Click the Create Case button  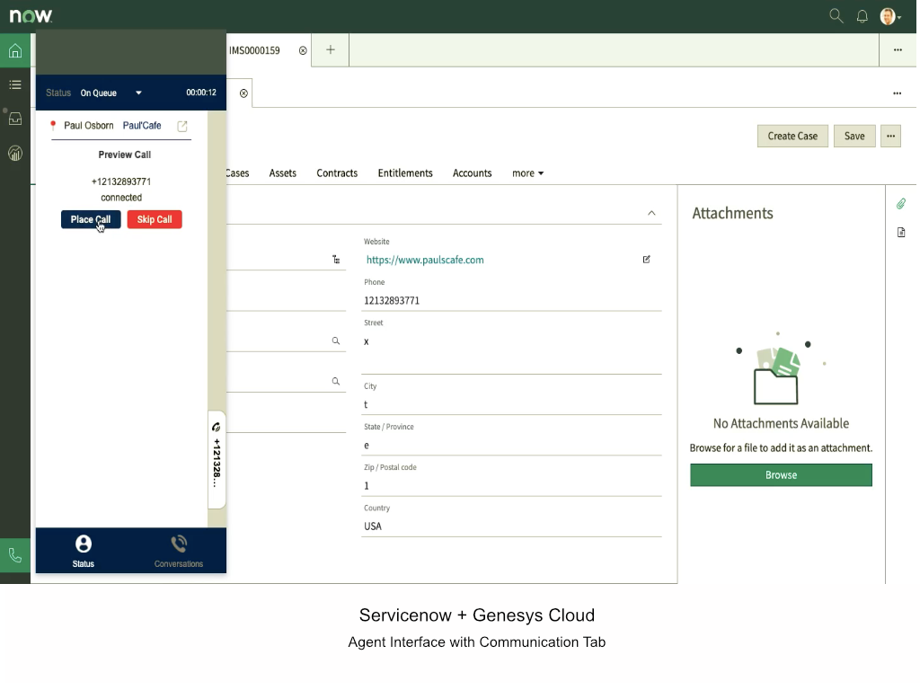pyautogui.click(x=792, y=136)
